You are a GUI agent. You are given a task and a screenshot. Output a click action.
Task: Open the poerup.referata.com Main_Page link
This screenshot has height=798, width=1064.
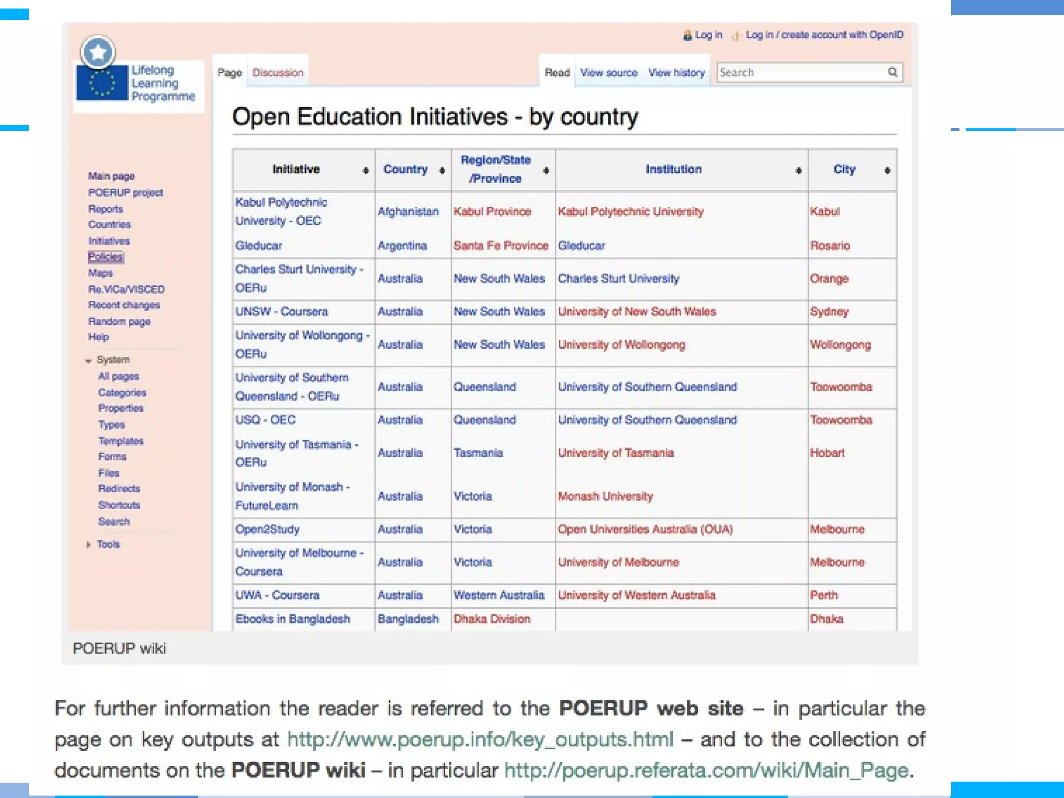[707, 770]
